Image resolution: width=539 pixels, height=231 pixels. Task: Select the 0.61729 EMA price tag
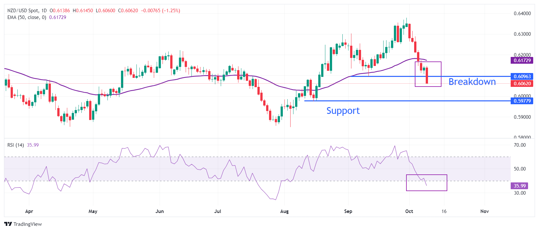tap(522, 60)
